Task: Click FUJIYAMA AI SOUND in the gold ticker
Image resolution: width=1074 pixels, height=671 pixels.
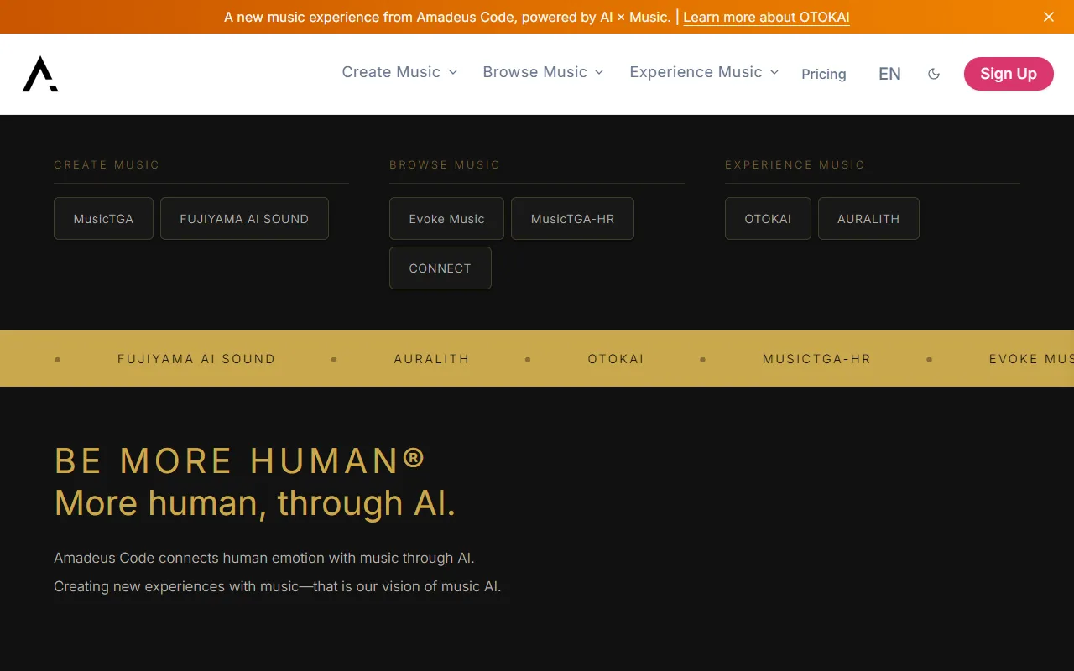Action: point(196,359)
